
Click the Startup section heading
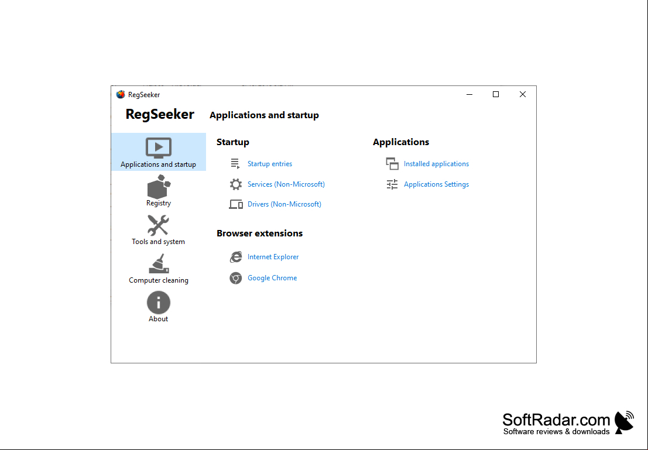pyautogui.click(x=232, y=142)
